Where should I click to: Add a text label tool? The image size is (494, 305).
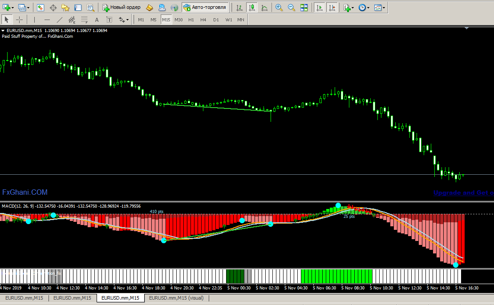(97, 20)
